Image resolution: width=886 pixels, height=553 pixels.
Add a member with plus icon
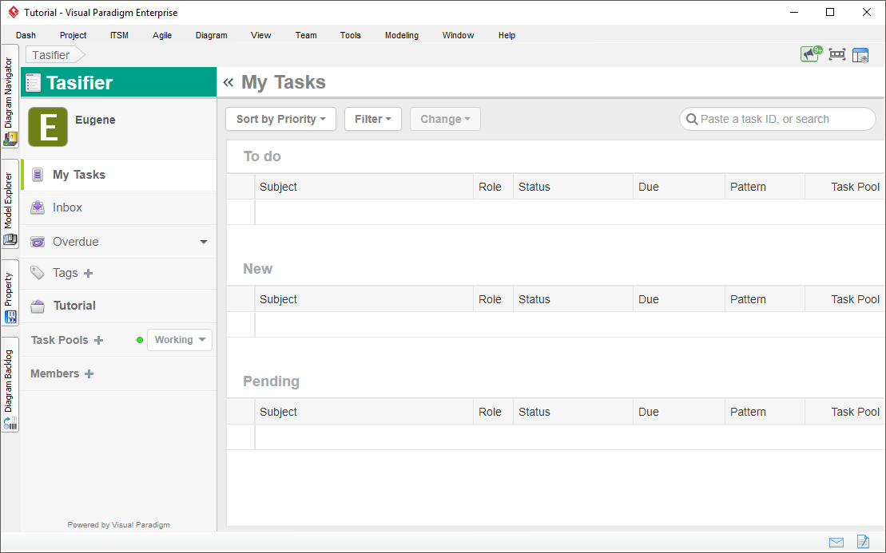89,373
